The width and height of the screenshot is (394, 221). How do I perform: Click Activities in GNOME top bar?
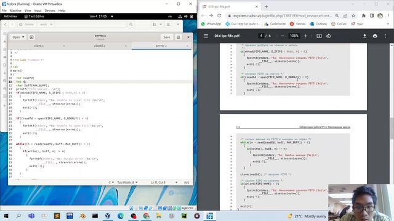click(x=10, y=17)
